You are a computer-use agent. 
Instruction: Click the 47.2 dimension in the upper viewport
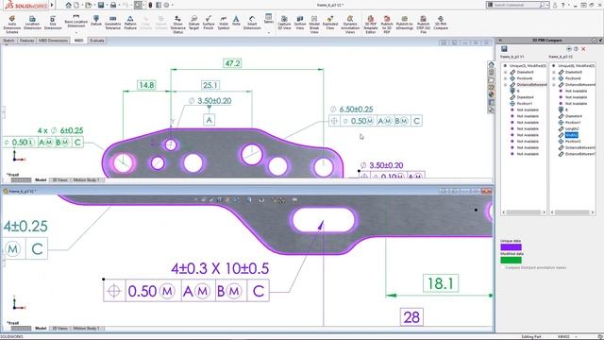pyautogui.click(x=232, y=63)
